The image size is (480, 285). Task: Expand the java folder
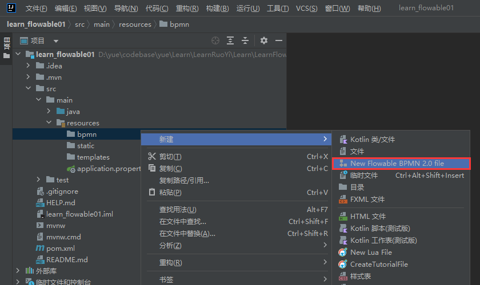pos(49,111)
